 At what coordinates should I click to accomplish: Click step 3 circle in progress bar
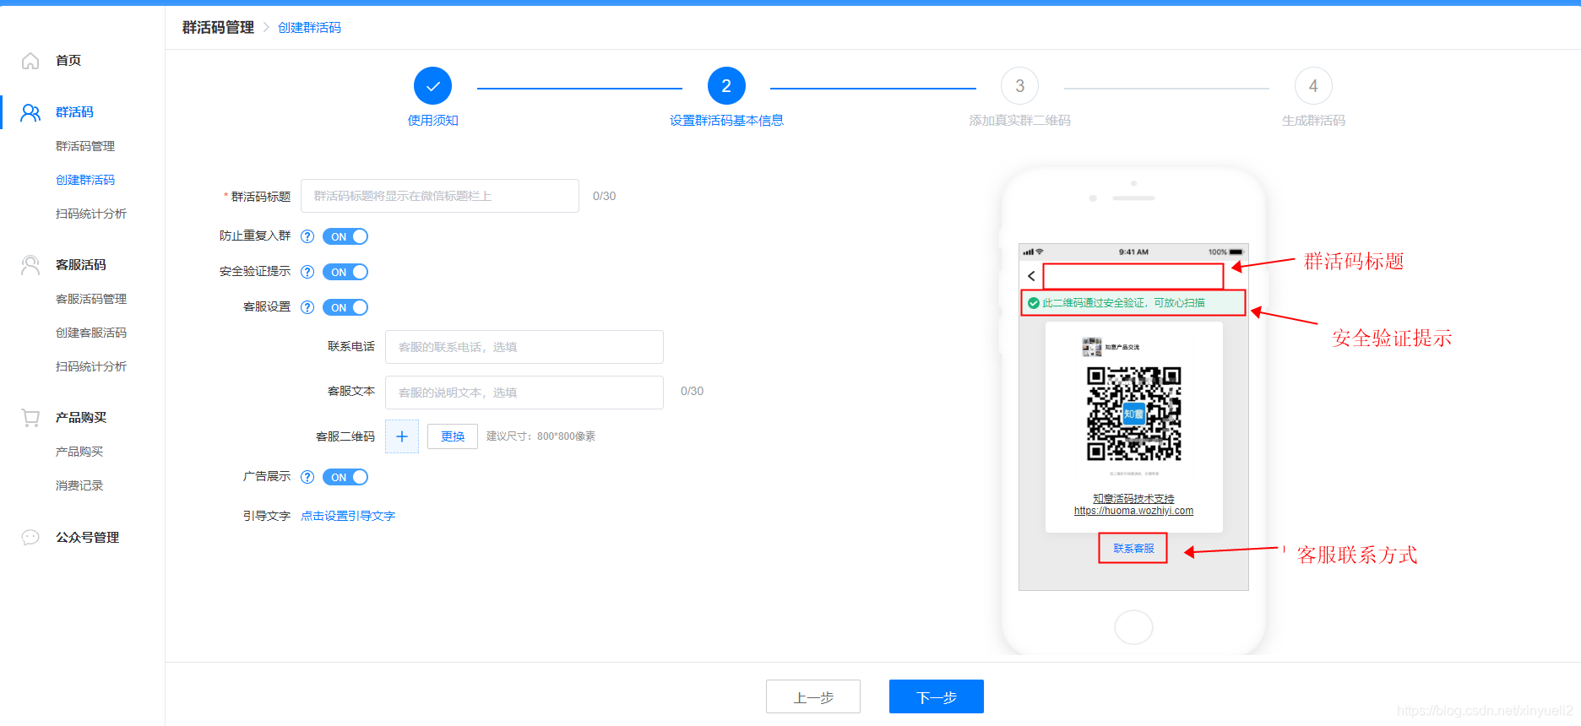point(1019,86)
